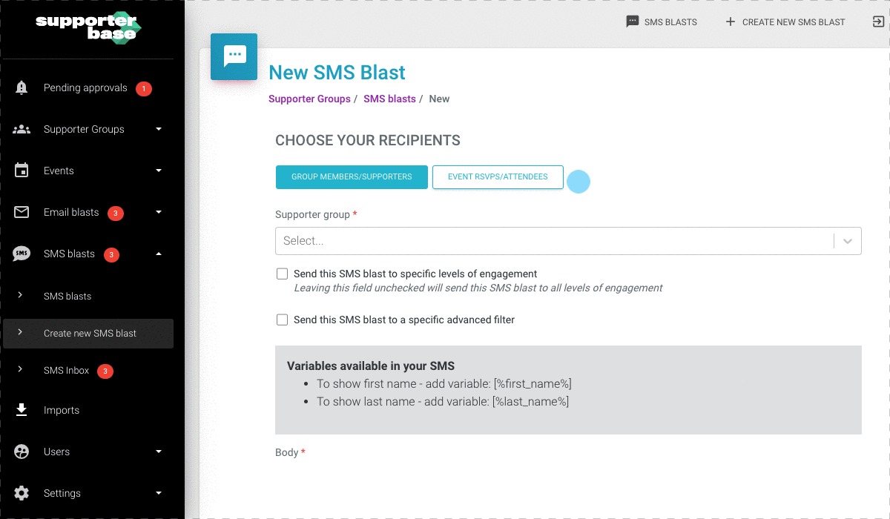Expand the Email blasts sidebar arrow
Viewport: 890px width, 519px height.
tap(159, 212)
